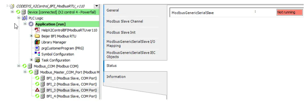Image resolution: width=308 pixels, height=108 pixels.
Task: Click the Symbol Configuration icon
Action: 37,54
